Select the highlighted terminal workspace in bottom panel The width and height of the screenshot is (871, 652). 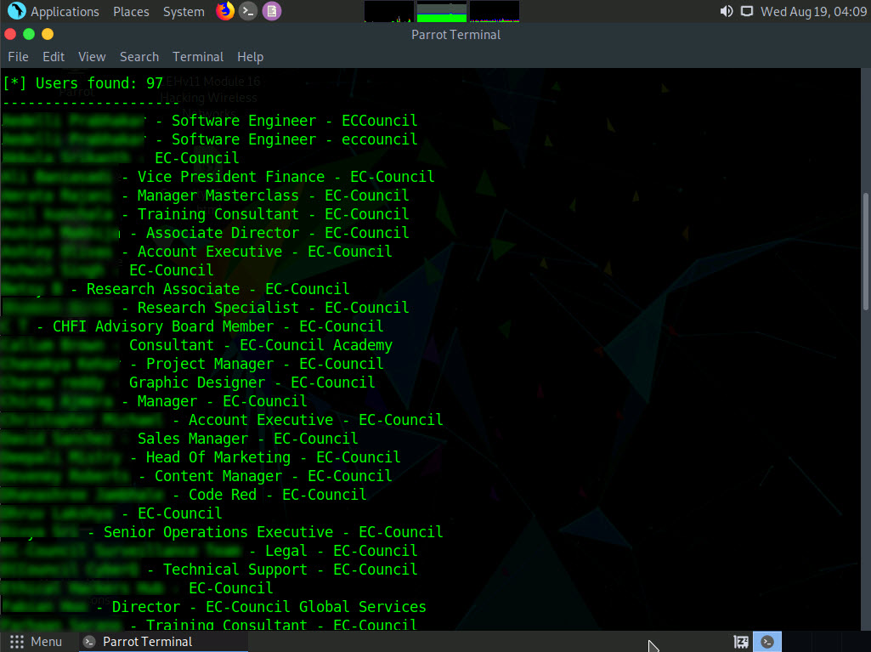(767, 642)
